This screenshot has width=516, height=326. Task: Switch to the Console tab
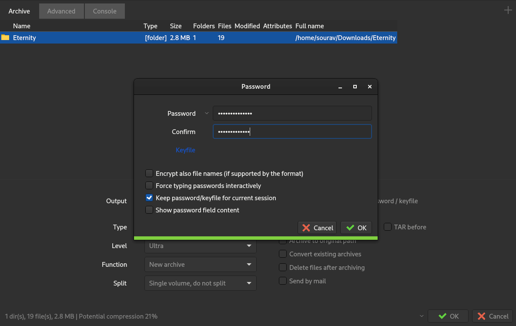[x=104, y=11]
